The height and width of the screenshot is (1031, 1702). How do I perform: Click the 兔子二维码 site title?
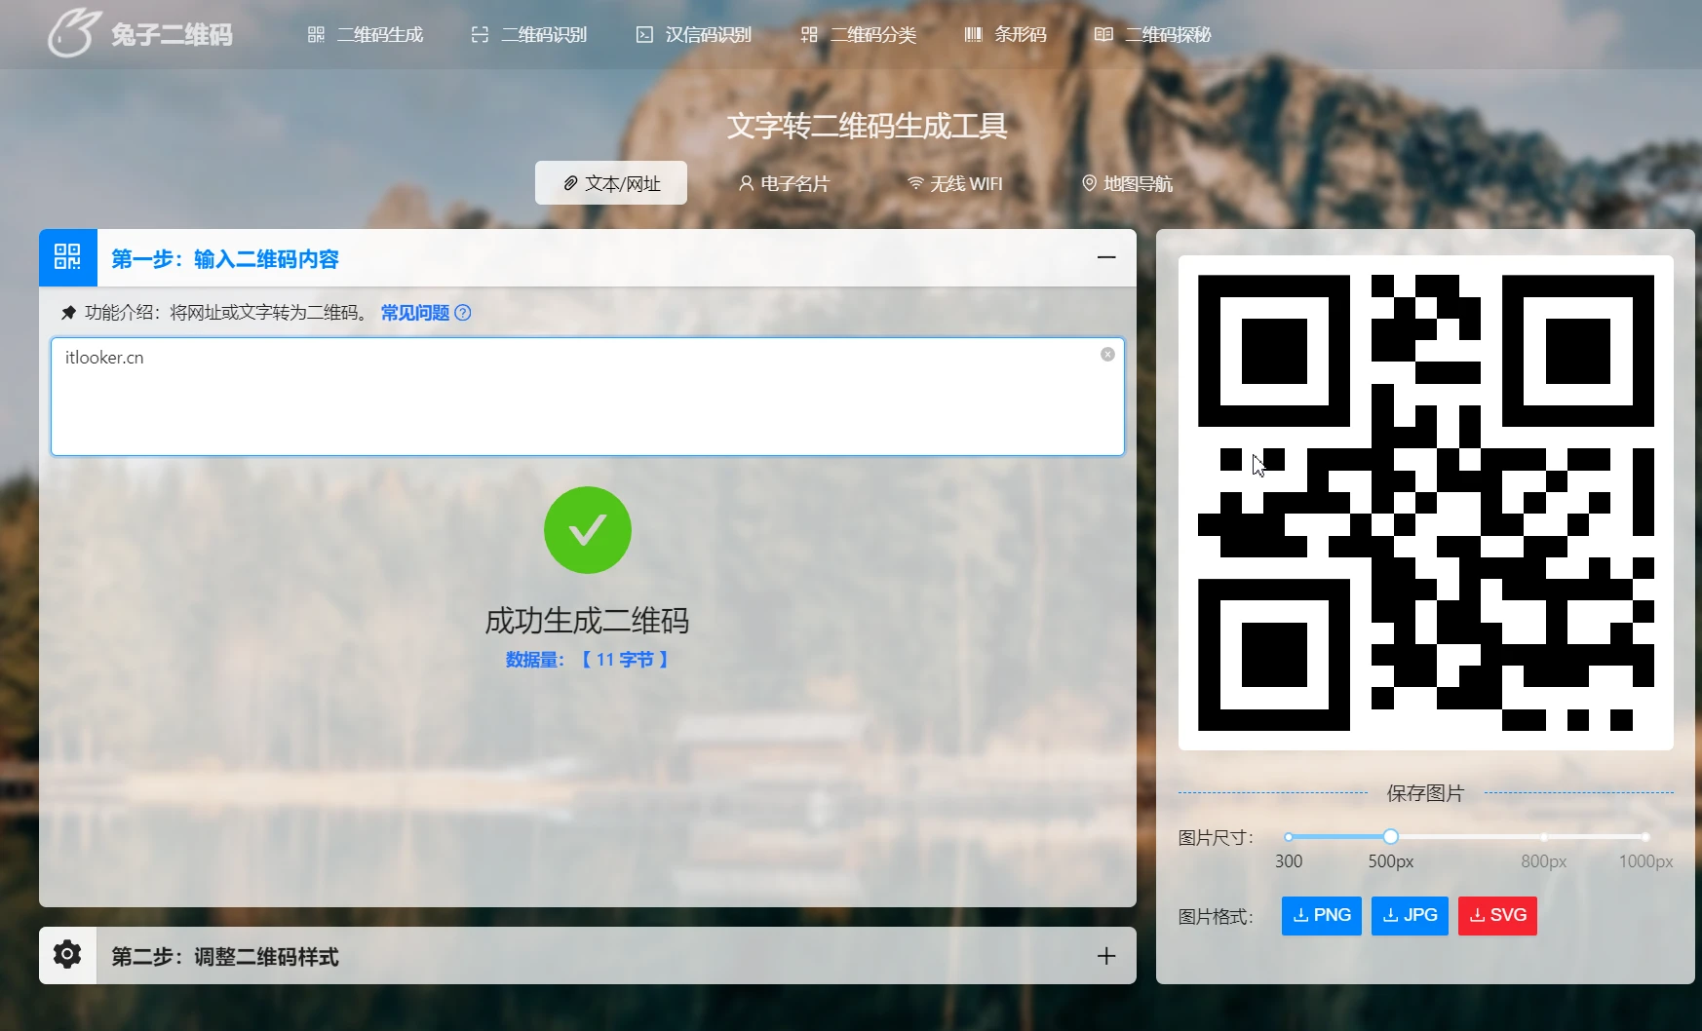tap(172, 35)
